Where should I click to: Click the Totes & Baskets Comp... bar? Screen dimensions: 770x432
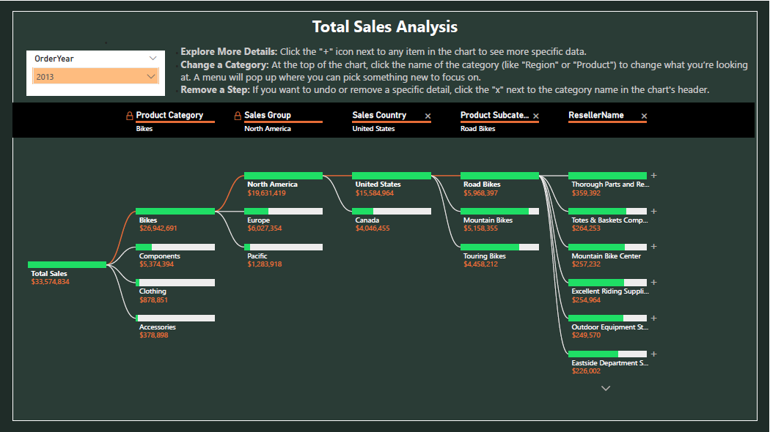click(607, 212)
